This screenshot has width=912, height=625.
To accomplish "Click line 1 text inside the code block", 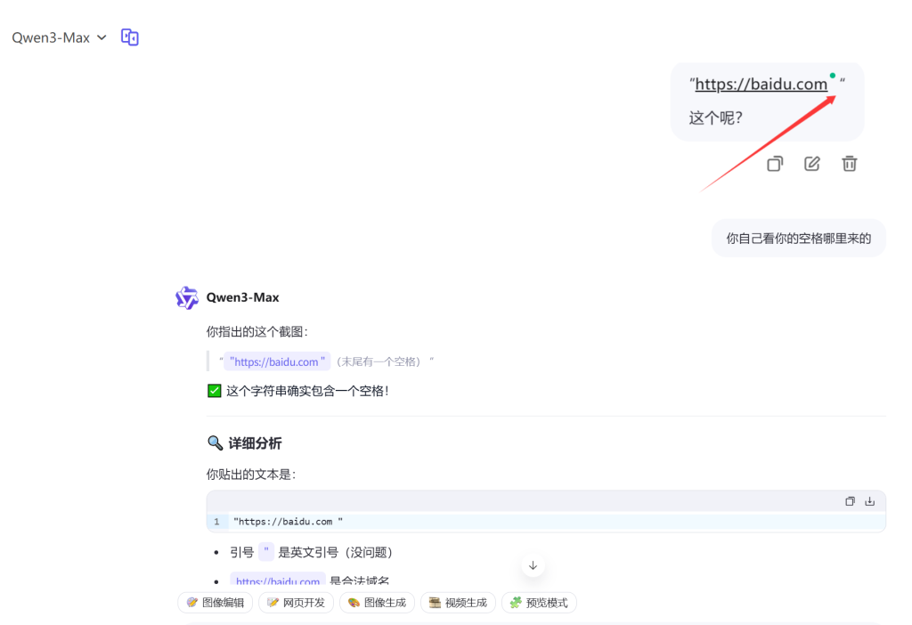I will 288,522.
